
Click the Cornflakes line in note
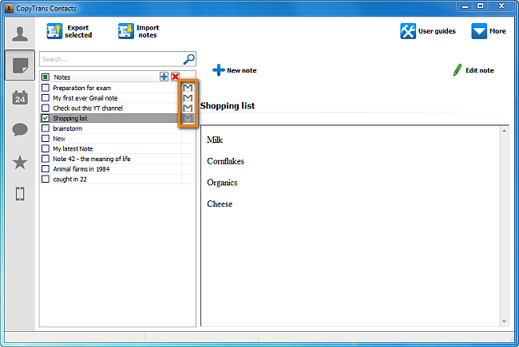[225, 161]
